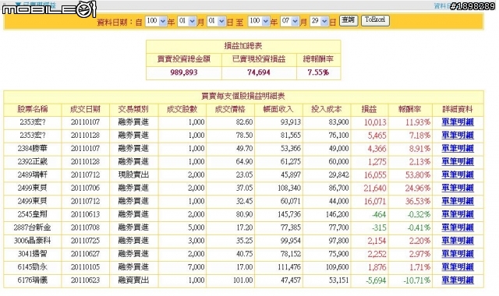499x296 pixels.
Task: Click the ToExcel export button
Action: [375, 20]
